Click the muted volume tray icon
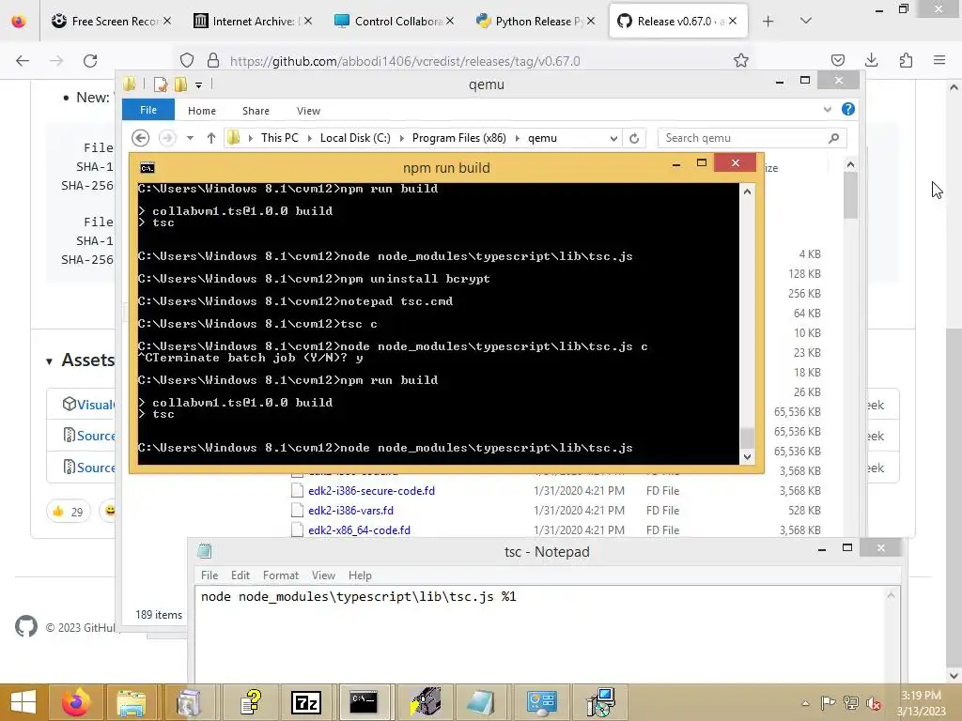The image size is (962, 721). point(873,702)
